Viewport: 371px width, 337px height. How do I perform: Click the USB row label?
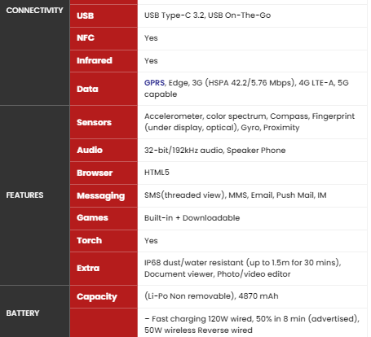pos(104,15)
